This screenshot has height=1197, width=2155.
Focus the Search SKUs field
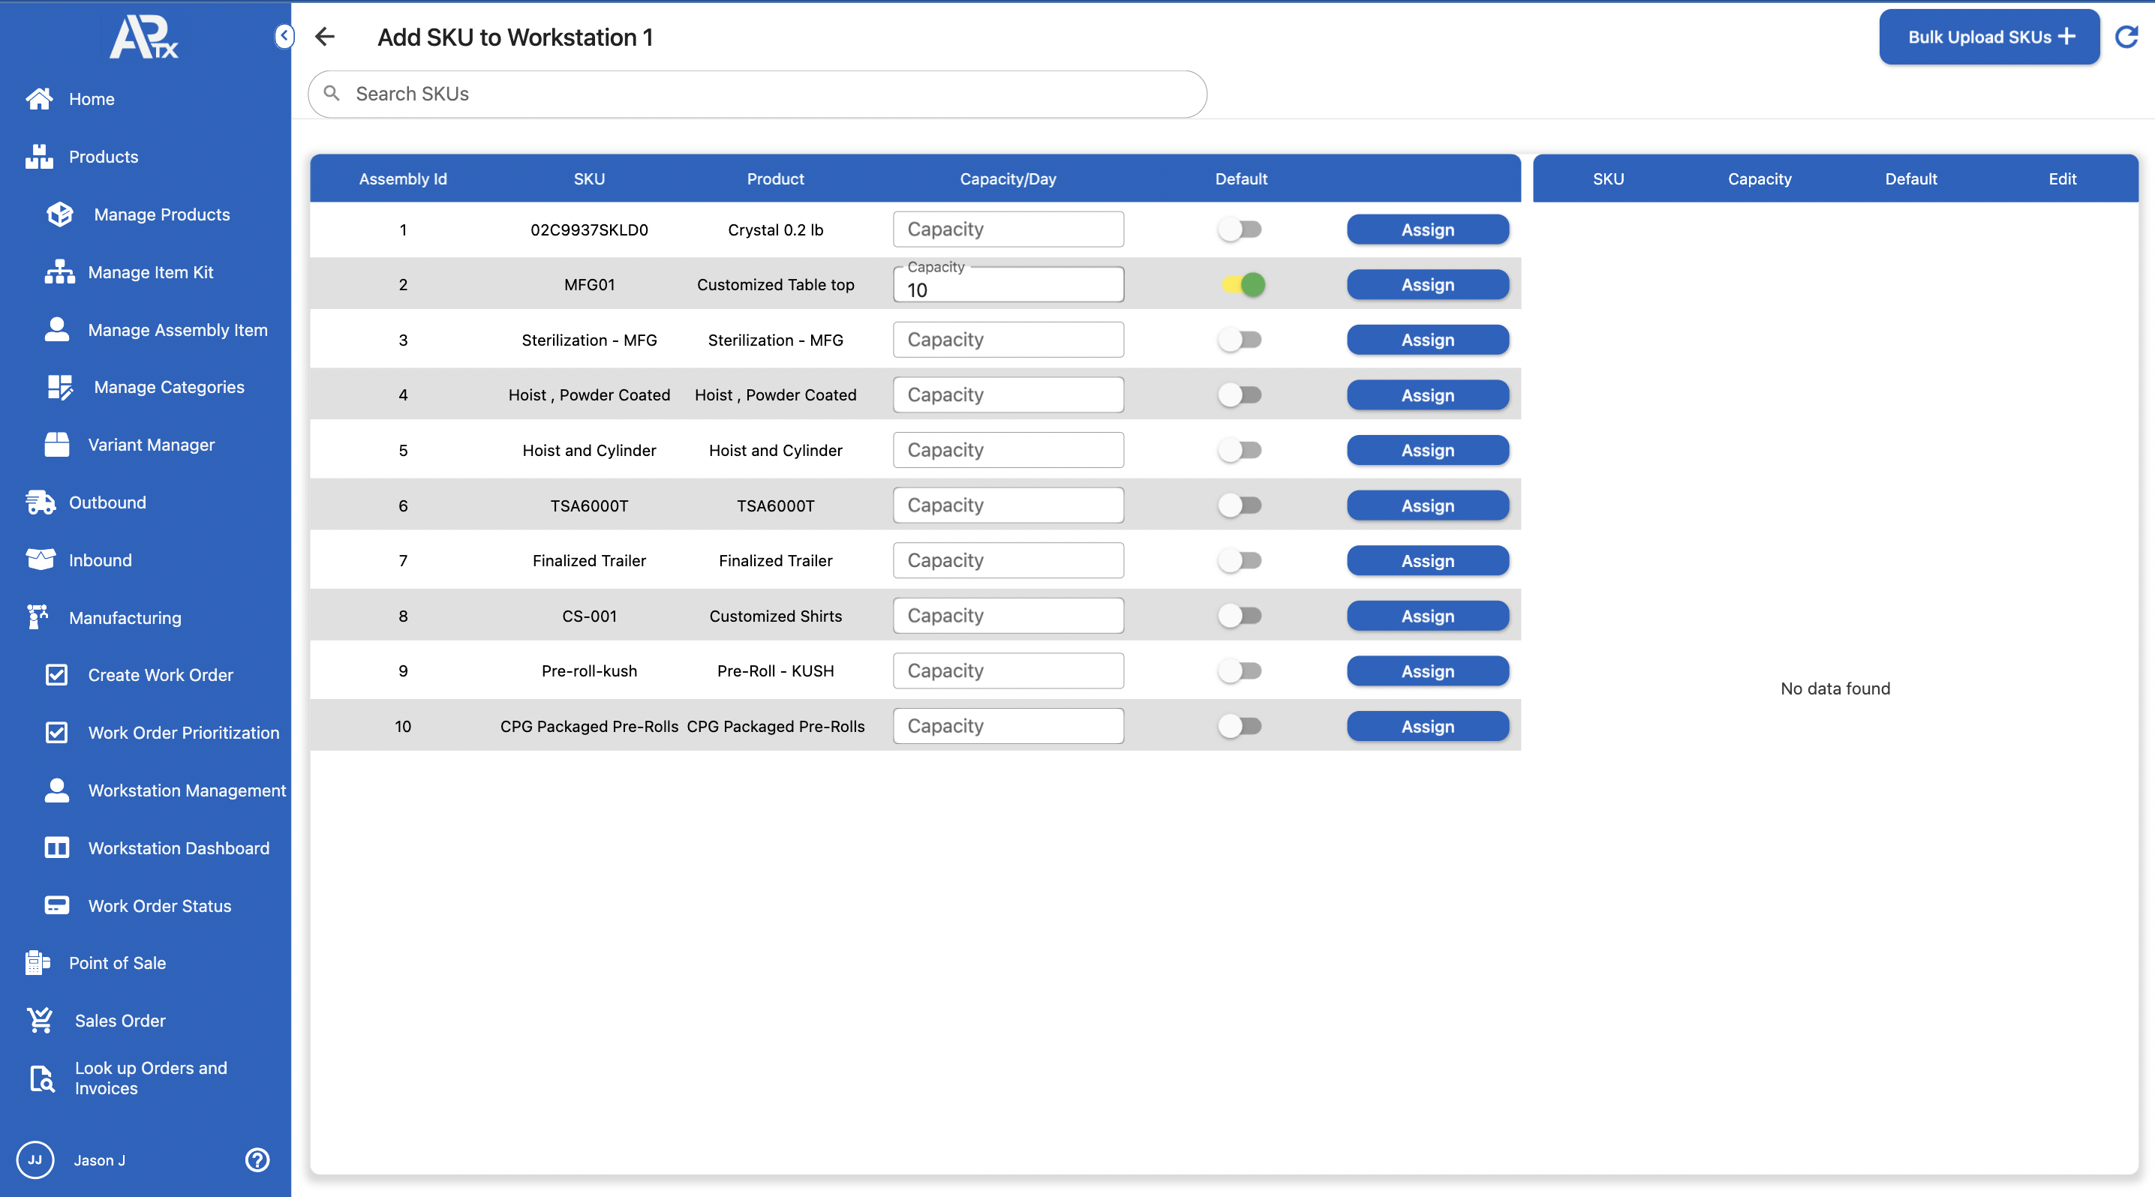pos(757,94)
